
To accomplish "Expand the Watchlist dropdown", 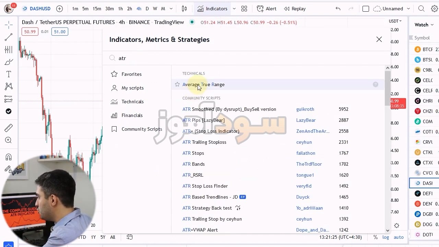I will point(424,25).
